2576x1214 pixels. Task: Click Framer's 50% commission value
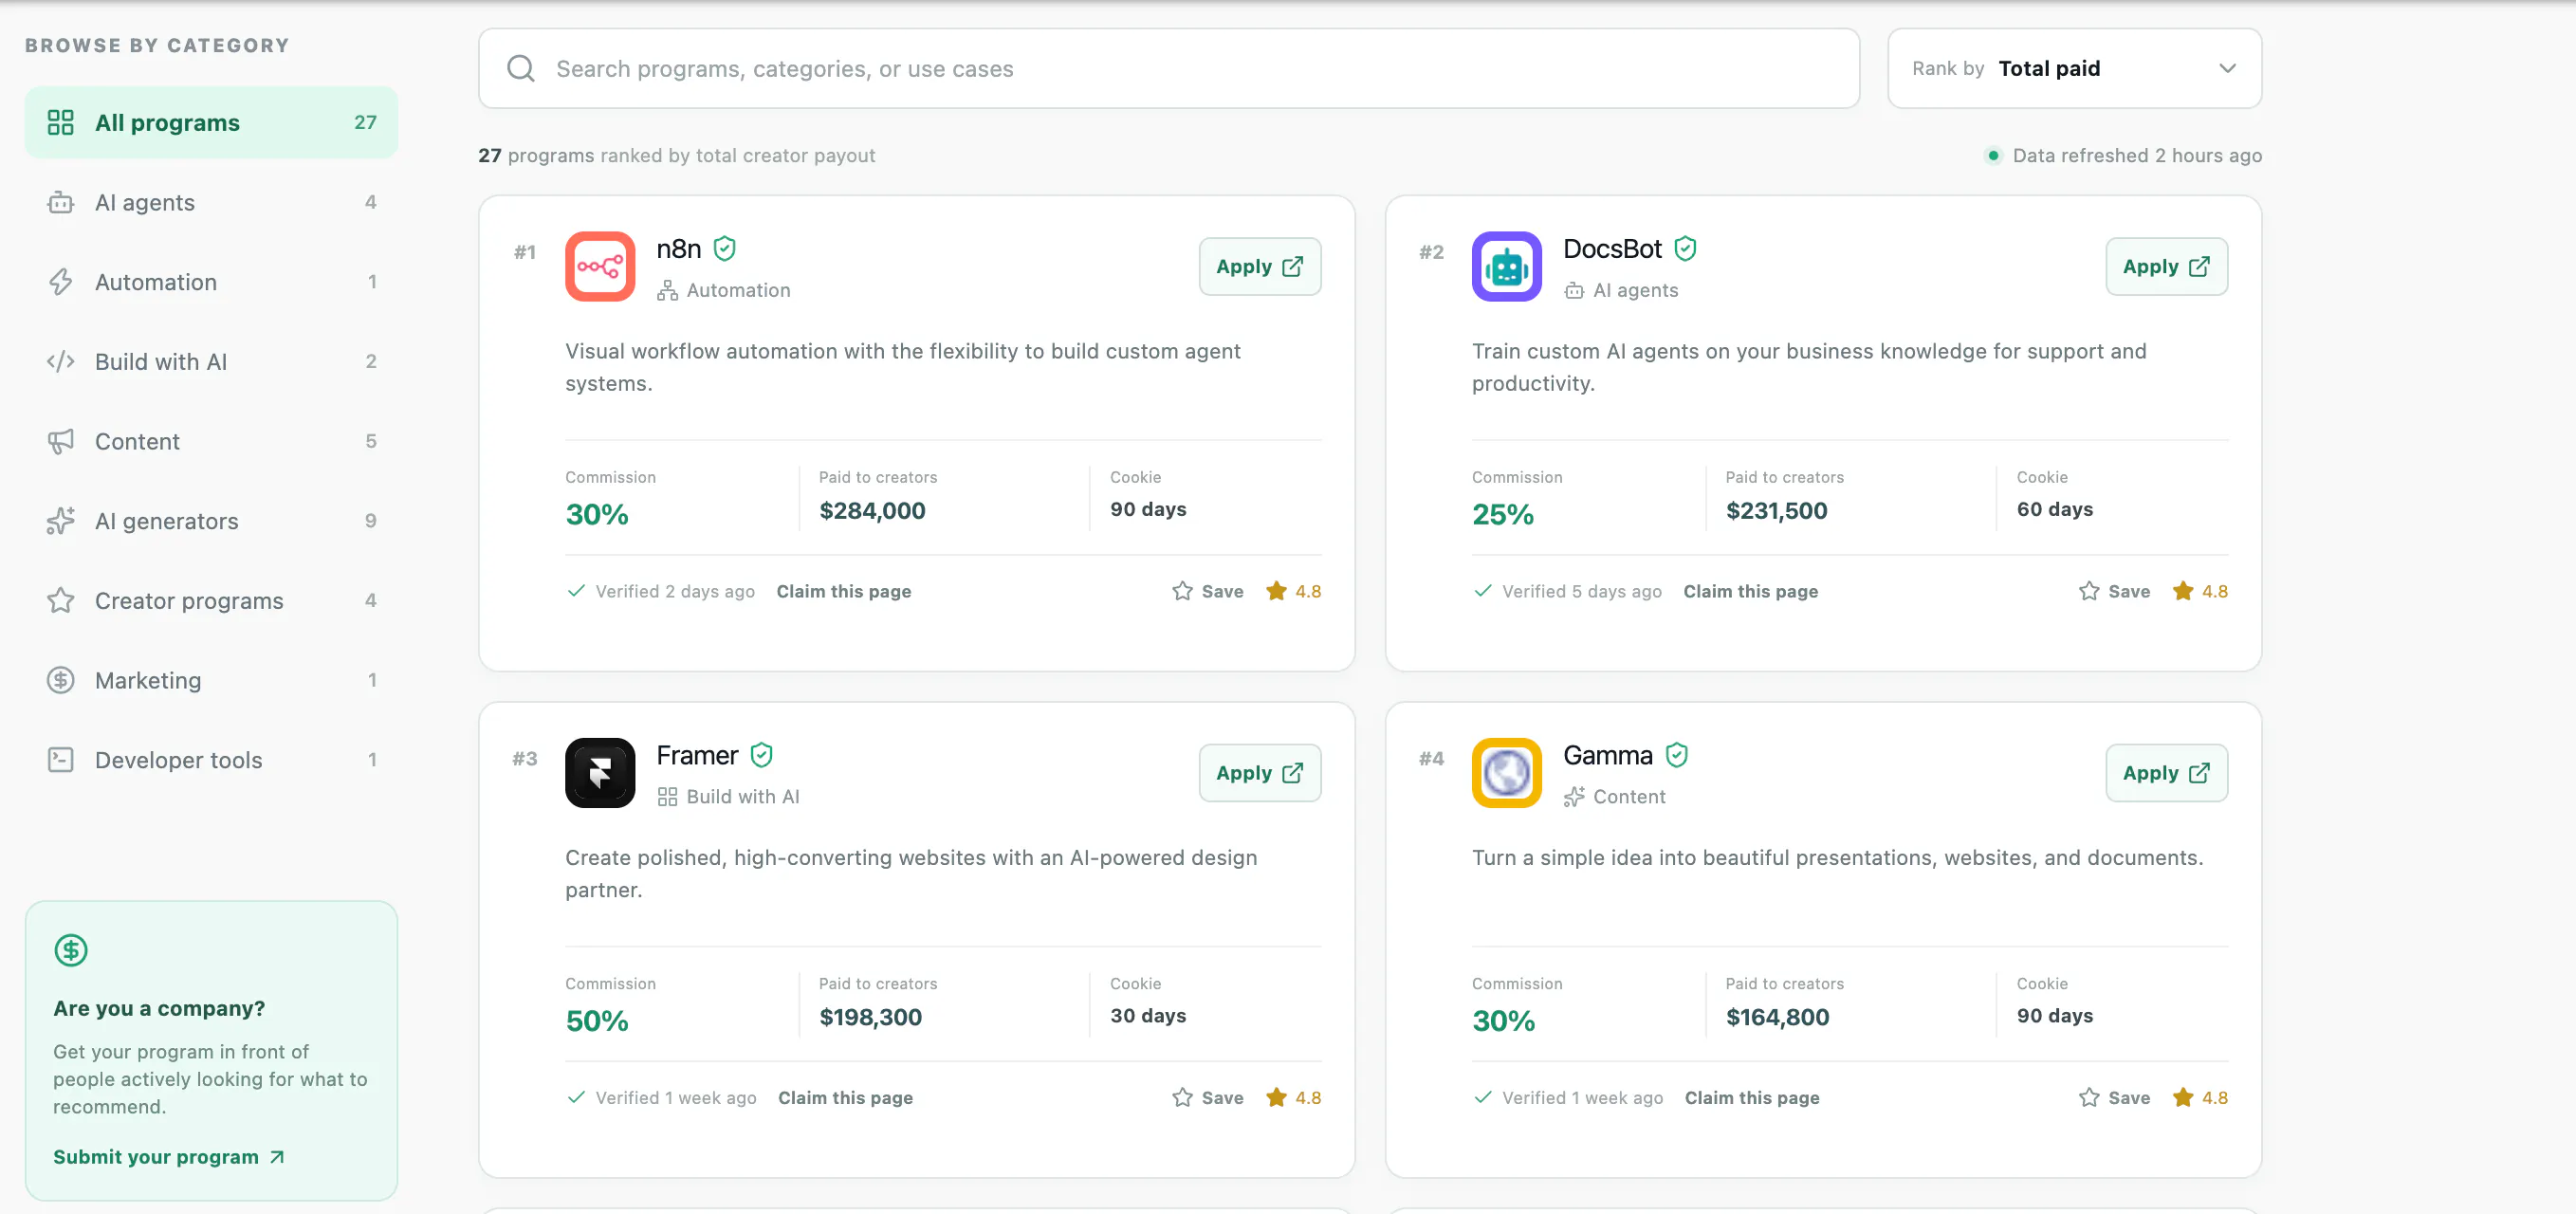tap(597, 1020)
